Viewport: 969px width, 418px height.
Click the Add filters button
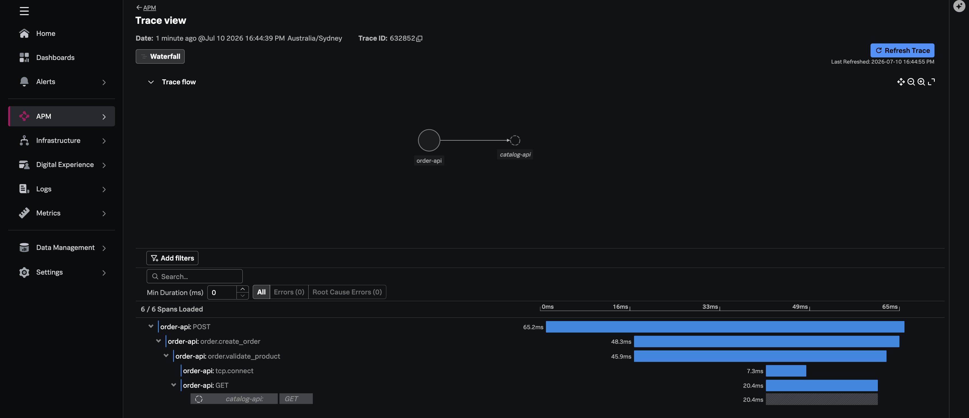[x=172, y=258]
